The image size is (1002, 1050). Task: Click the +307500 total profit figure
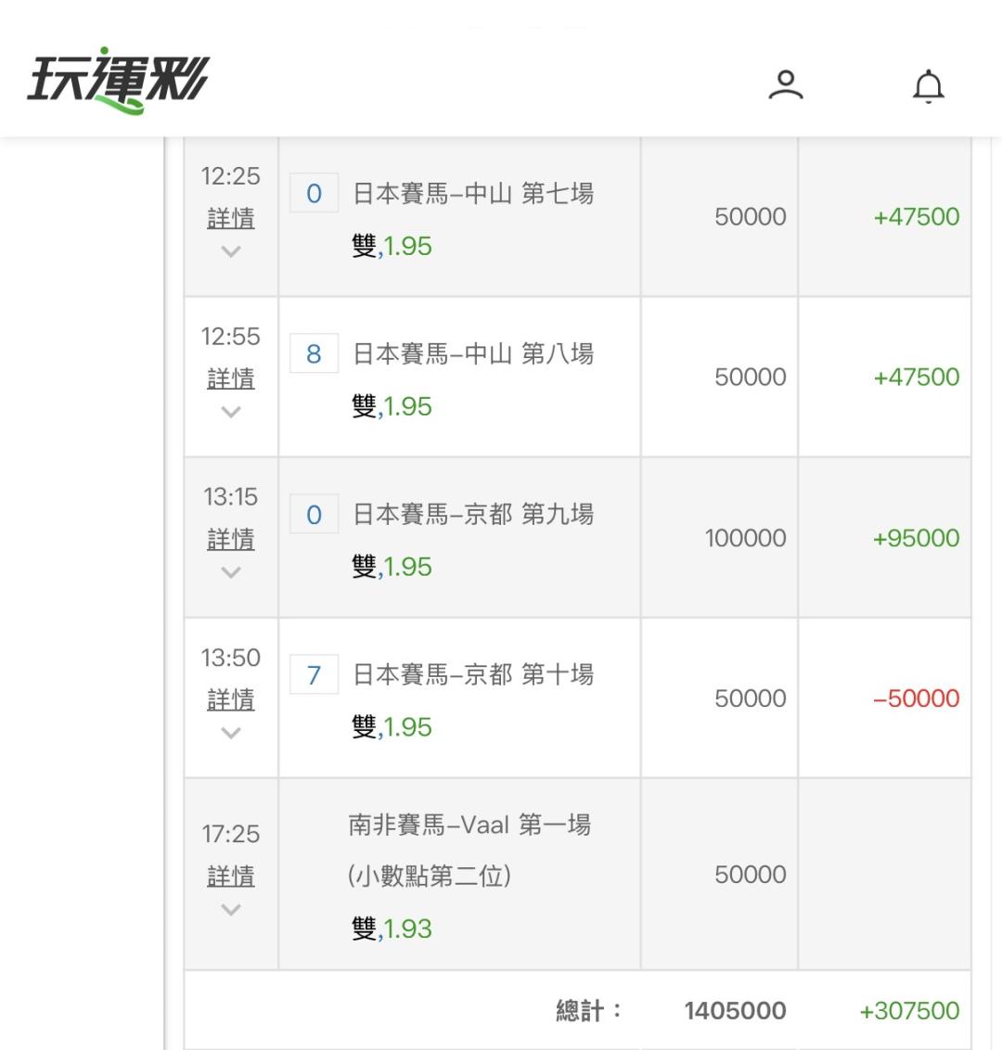click(x=909, y=1010)
